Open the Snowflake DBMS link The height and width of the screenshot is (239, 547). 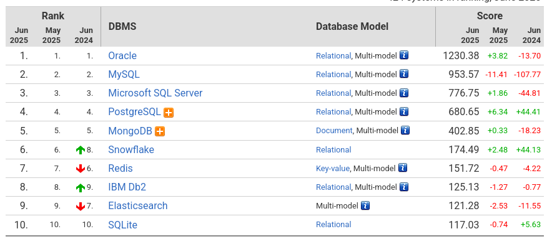coord(131,149)
